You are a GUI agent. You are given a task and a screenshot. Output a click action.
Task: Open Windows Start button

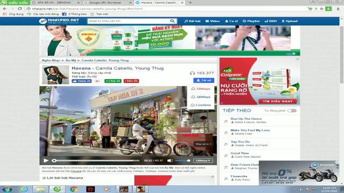7,189
